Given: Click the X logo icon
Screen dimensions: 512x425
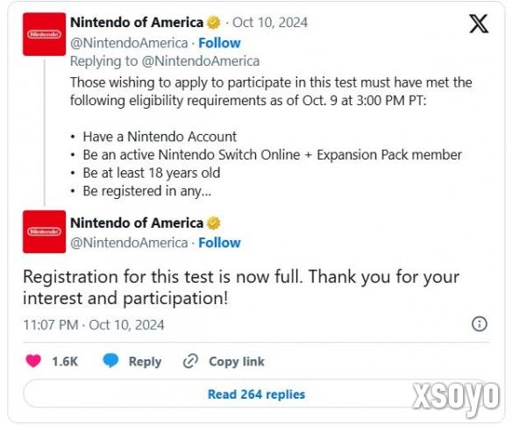Looking at the screenshot, I should point(479,24).
